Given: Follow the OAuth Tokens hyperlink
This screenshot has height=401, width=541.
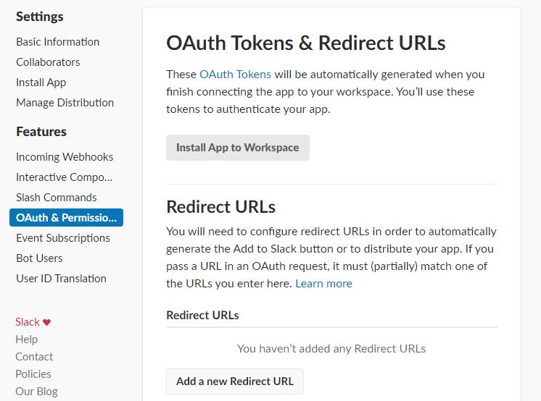Looking at the screenshot, I should pyautogui.click(x=235, y=75).
